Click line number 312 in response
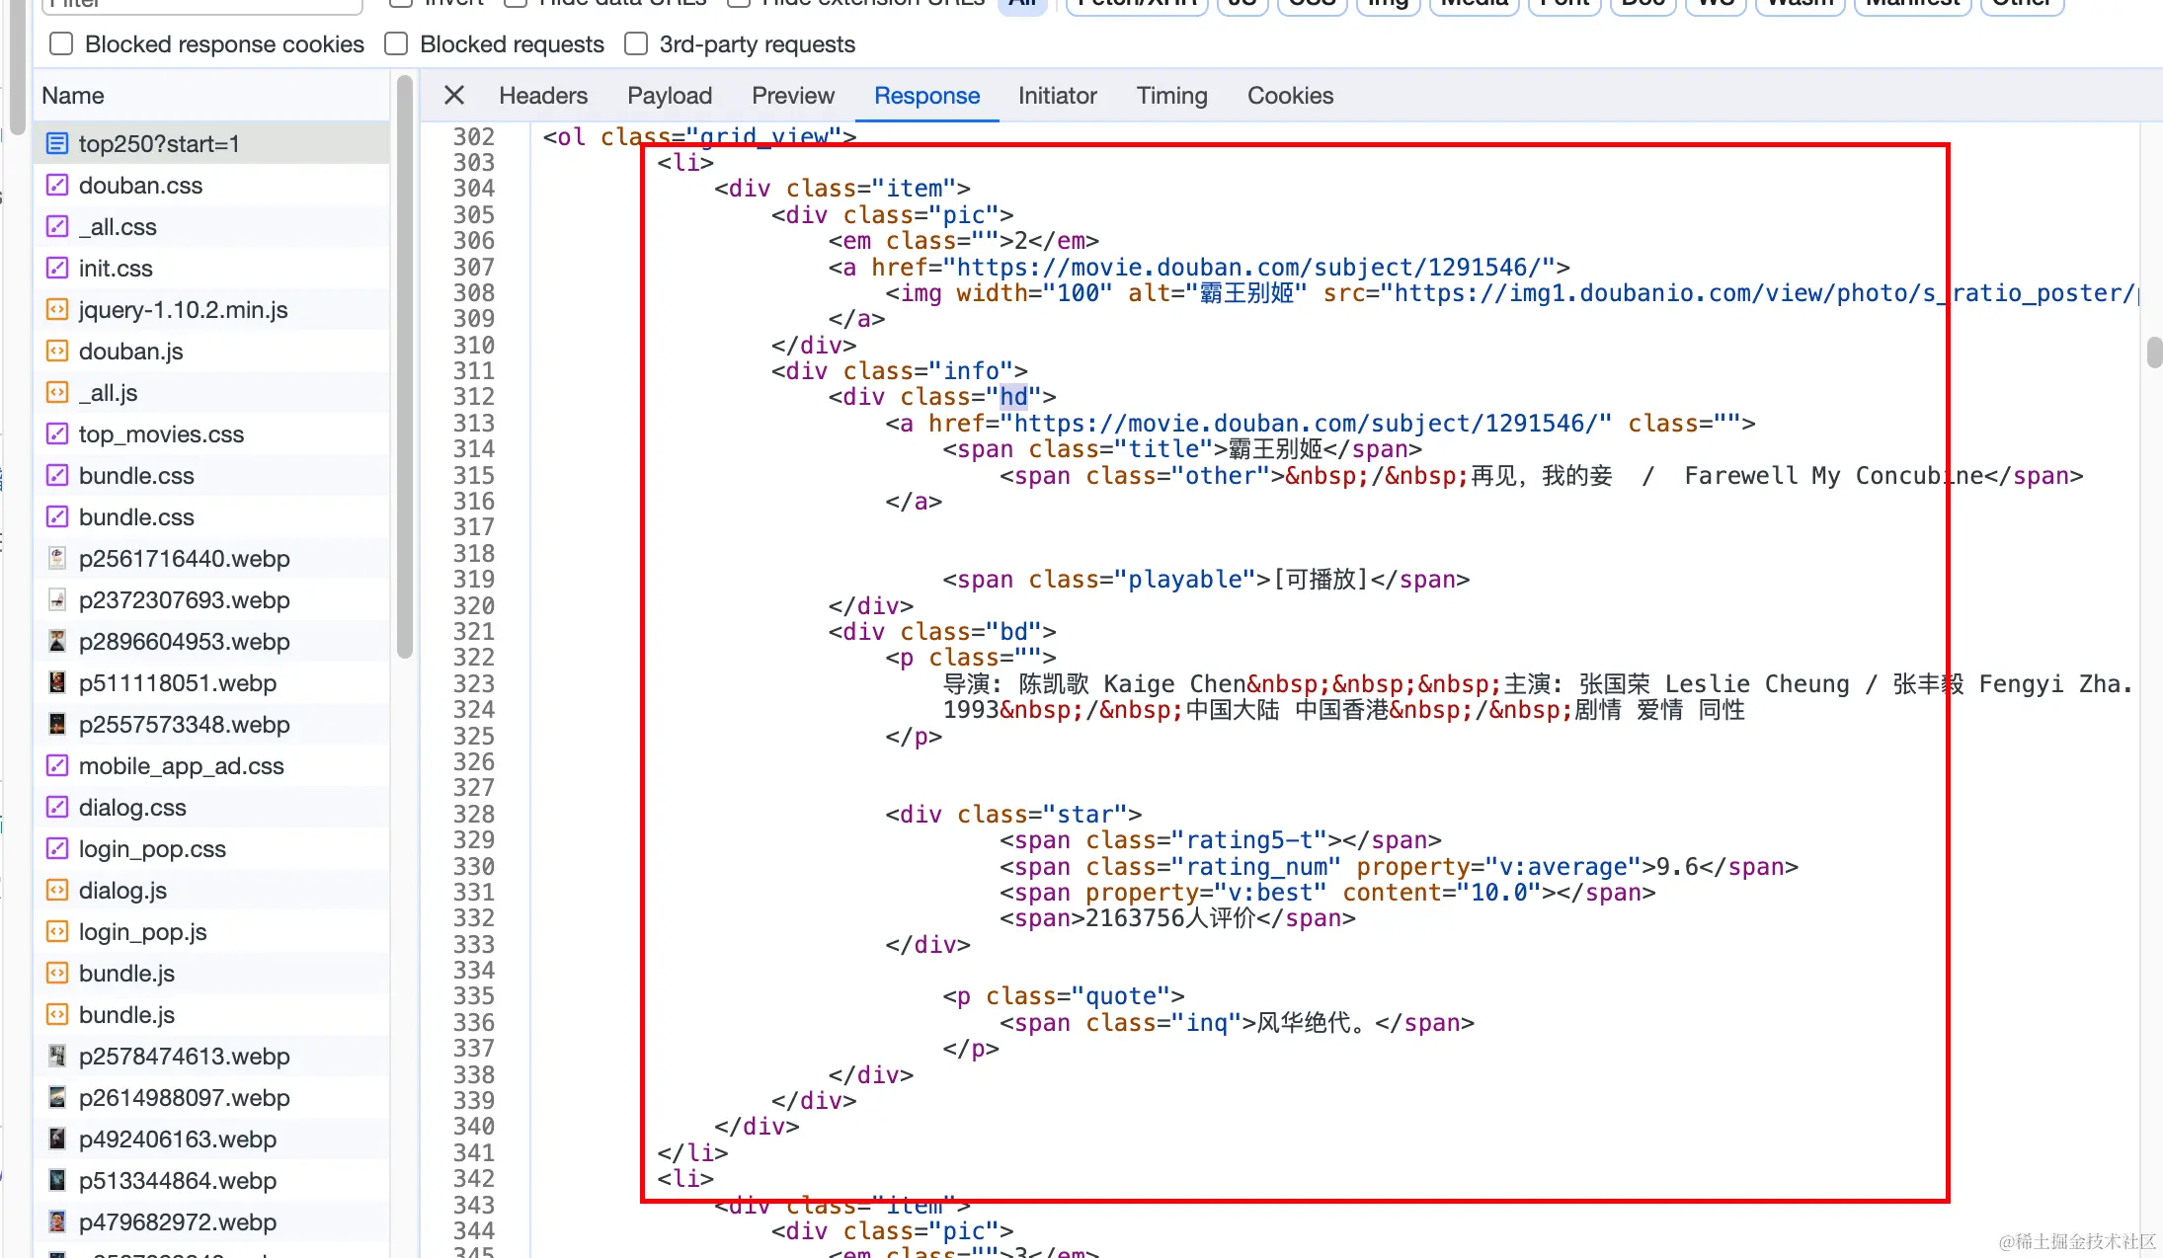Viewport: 2163px width, 1258px height. click(x=474, y=397)
